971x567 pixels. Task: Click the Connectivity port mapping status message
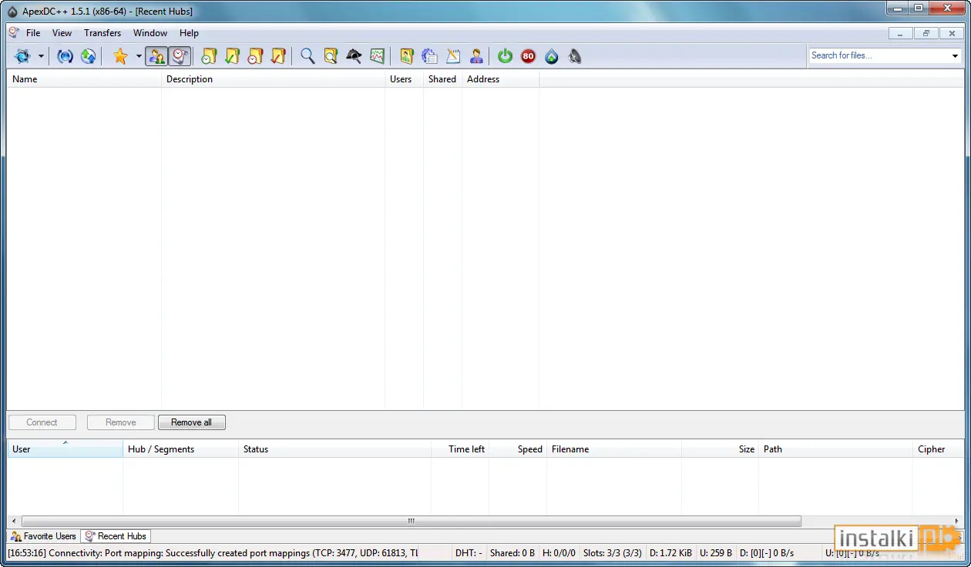coord(213,553)
